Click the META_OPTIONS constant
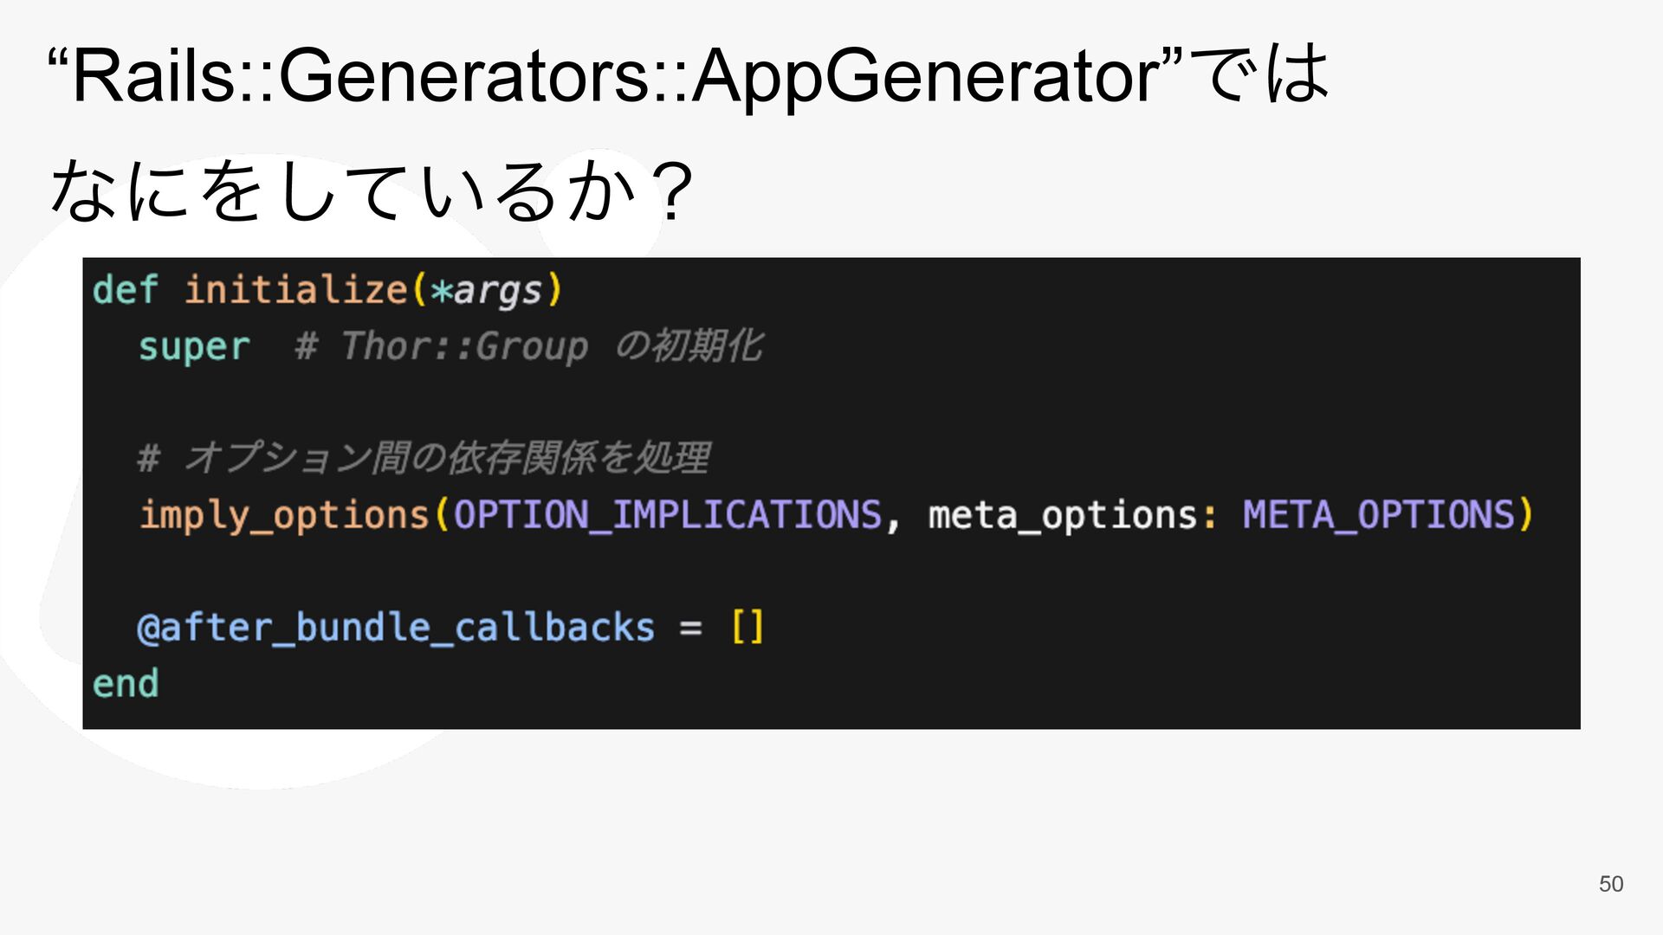 tap(1379, 515)
